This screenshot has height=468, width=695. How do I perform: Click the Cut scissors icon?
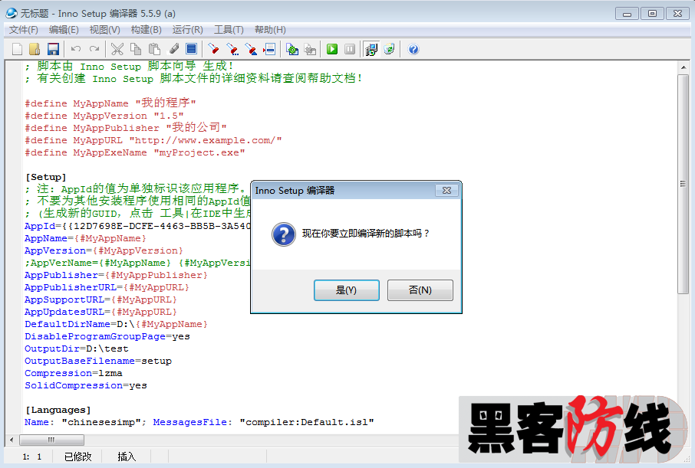[117, 49]
